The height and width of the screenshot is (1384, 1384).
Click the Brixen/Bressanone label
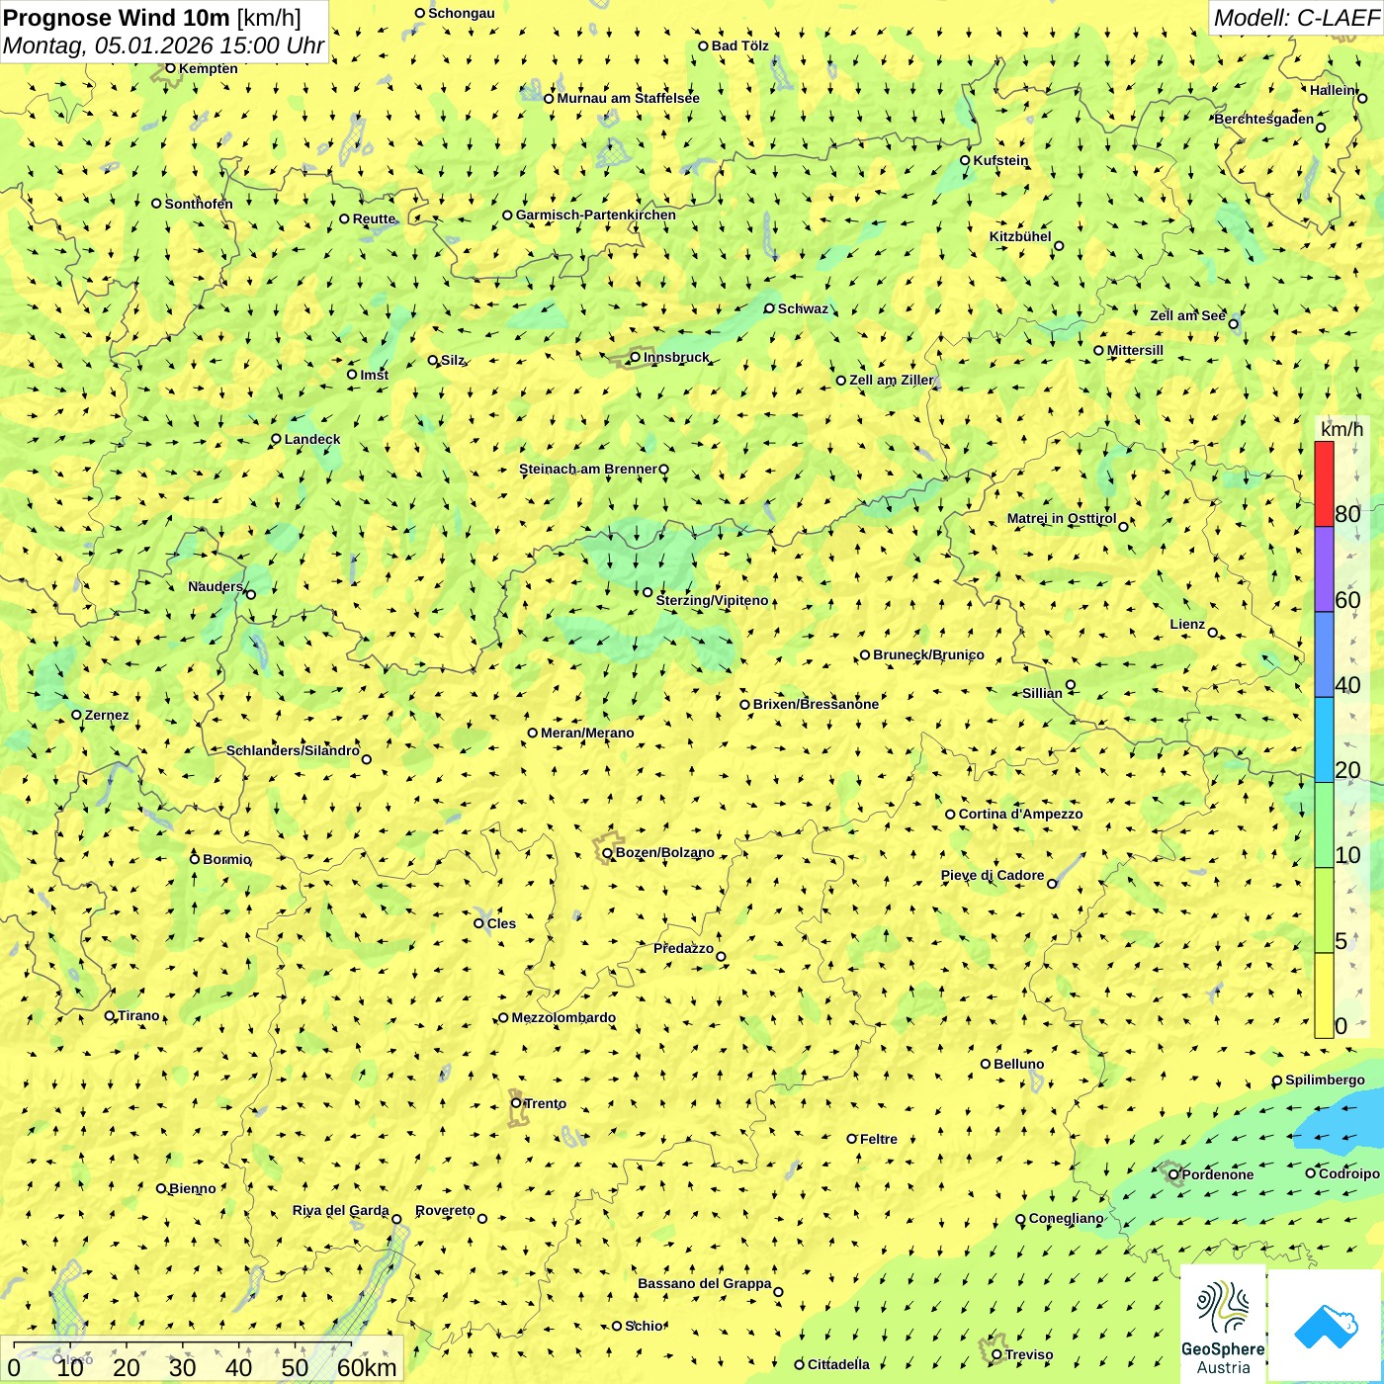[816, 704]
